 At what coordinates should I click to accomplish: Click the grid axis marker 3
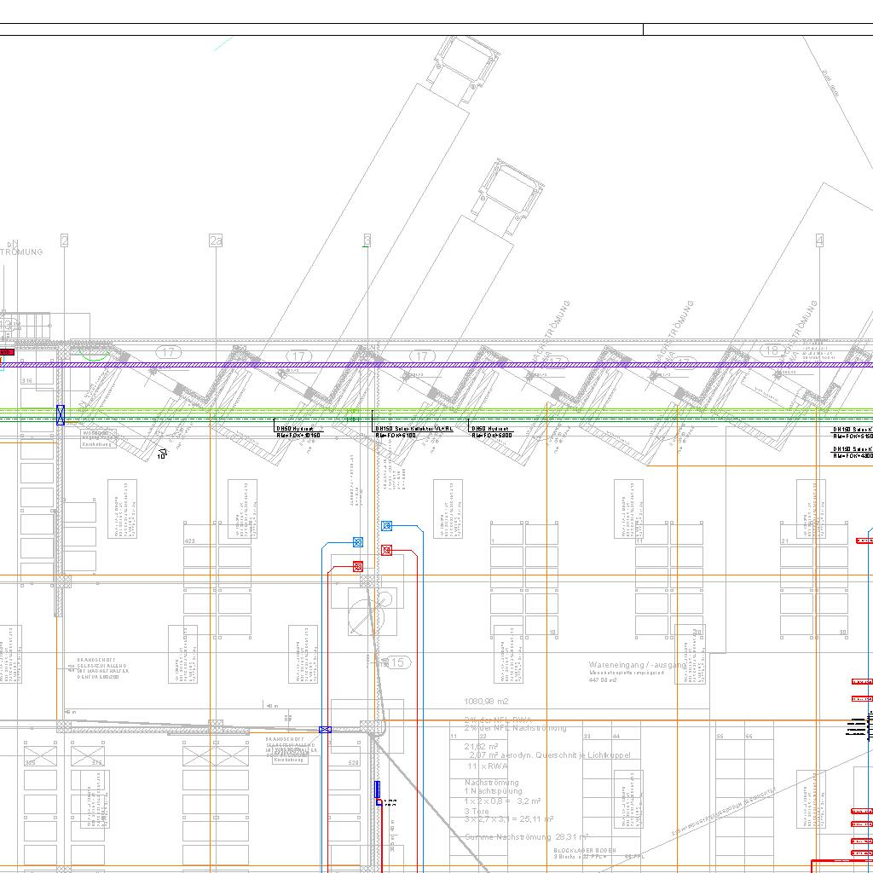coord(367,240)
